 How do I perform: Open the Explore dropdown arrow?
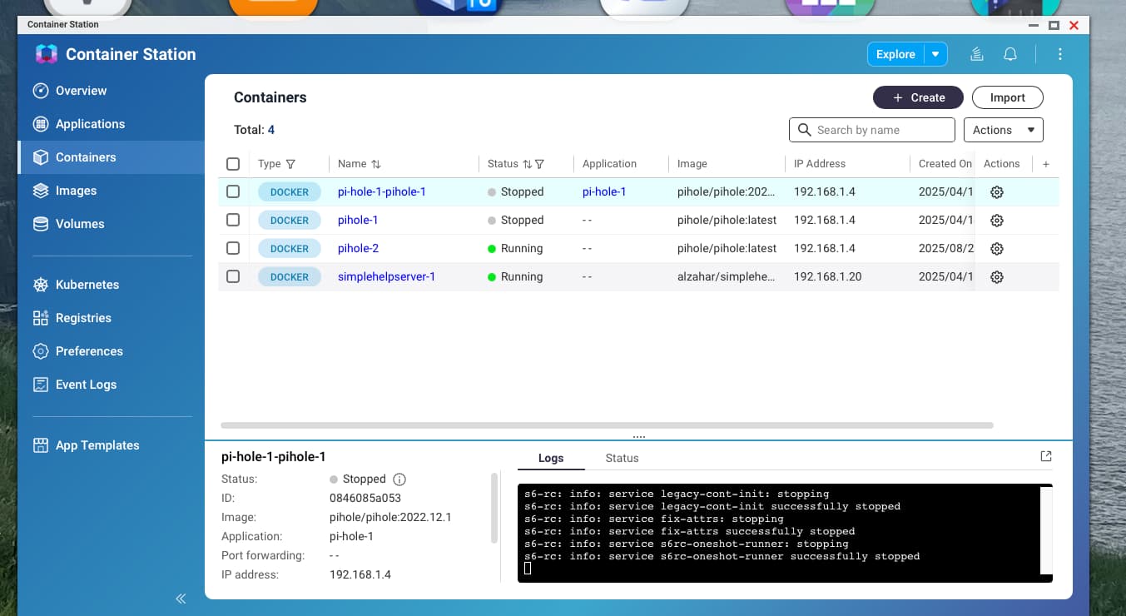[x=935, y=54]
